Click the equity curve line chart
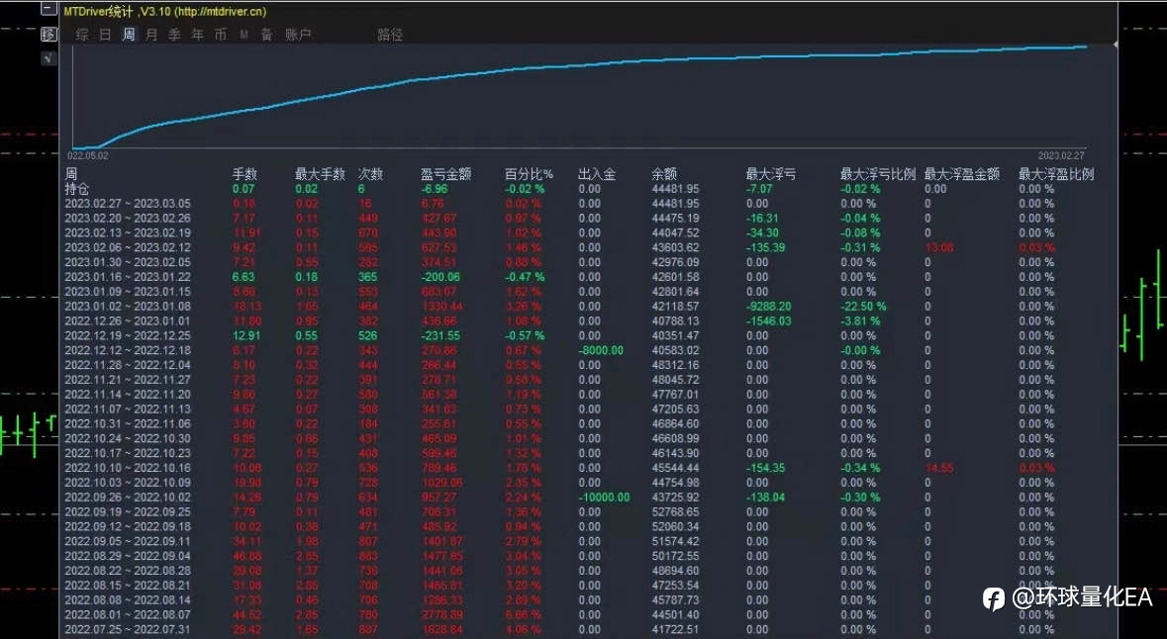 [x=579, y=97]
